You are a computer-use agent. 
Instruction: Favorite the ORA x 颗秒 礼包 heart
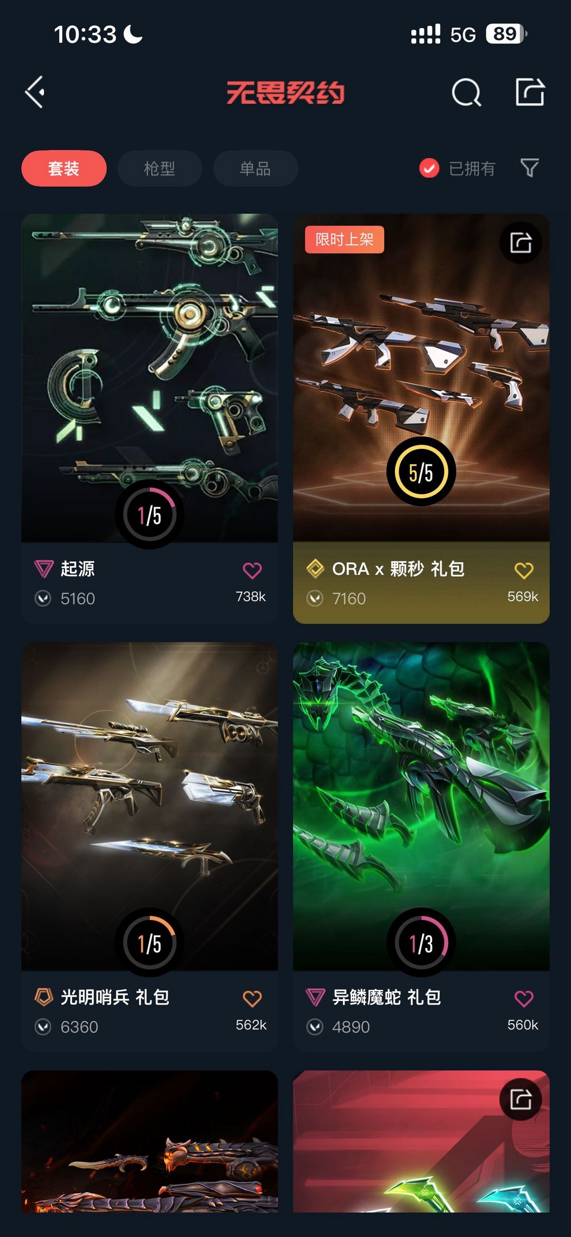[523, 571]
